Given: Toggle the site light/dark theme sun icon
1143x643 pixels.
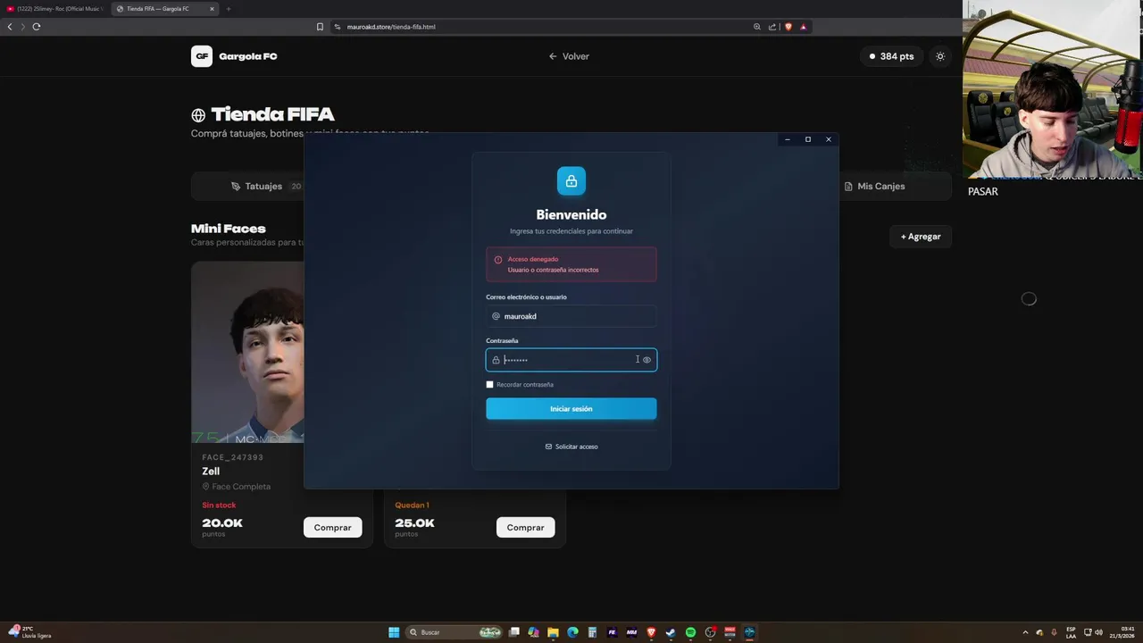Looking at the screenshot, I should click(x=940, y=56).
